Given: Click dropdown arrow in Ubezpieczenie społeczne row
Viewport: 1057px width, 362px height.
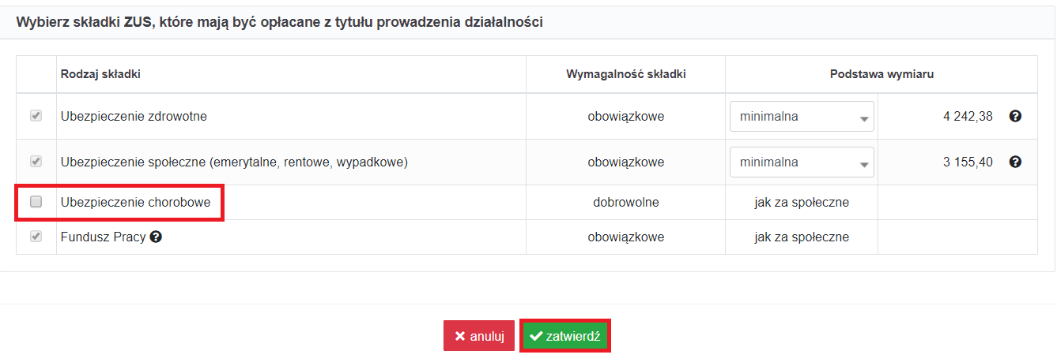Looking at the screenshot, I should pos(864,165).
